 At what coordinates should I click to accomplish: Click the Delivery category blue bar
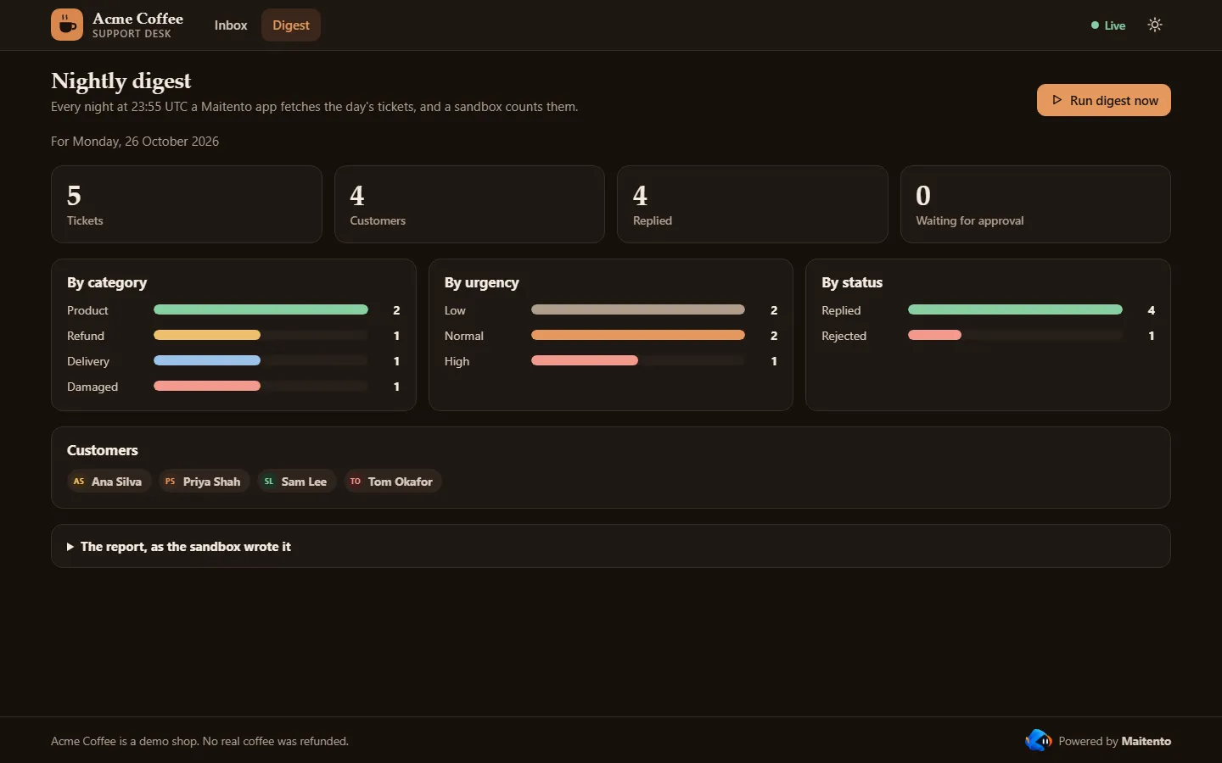207,360
